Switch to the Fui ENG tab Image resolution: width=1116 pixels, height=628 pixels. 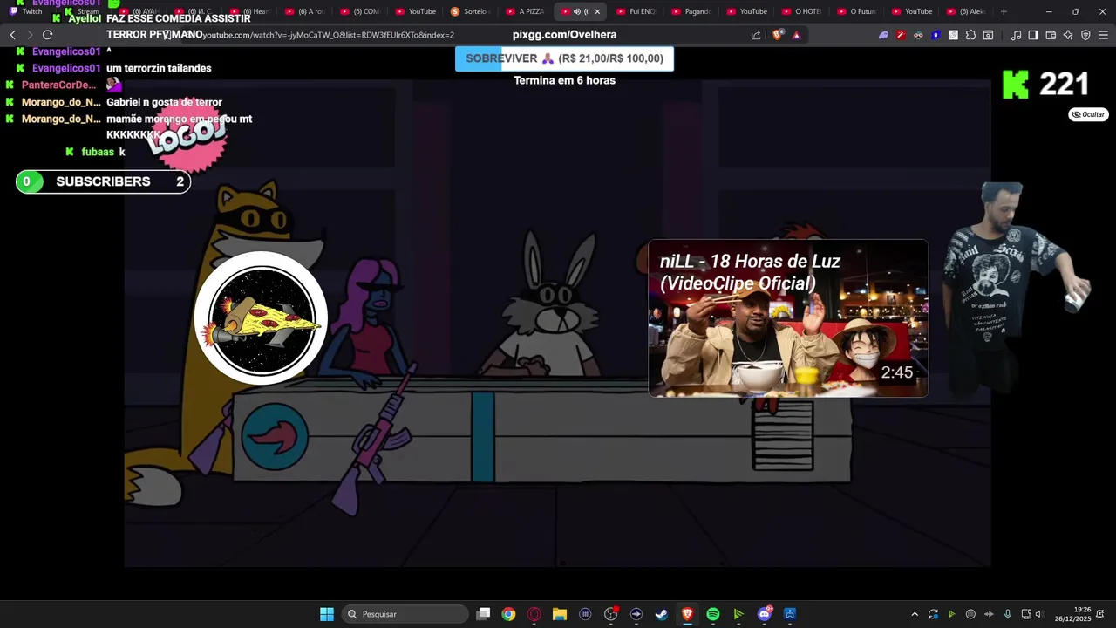[636, 11]
